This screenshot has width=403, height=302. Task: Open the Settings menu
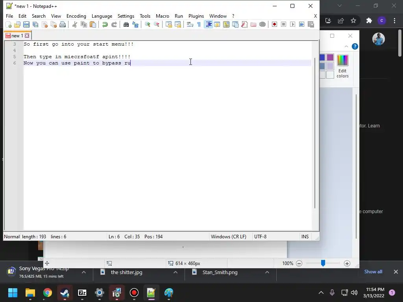pyautogui.click(x=126, y=16)
